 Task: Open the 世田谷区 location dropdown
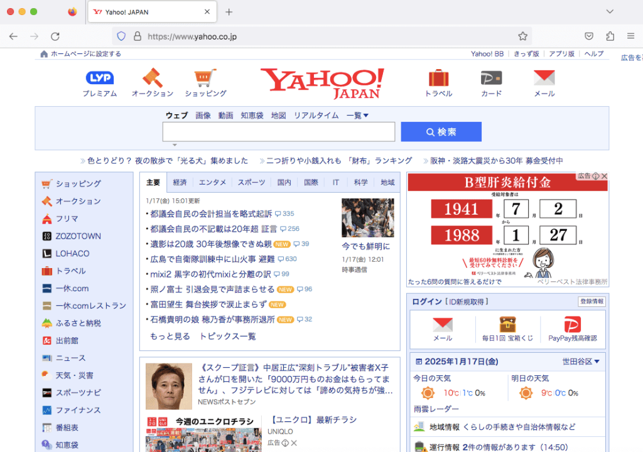[x=581, y=362]
